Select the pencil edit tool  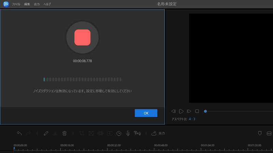coord(46,133)
